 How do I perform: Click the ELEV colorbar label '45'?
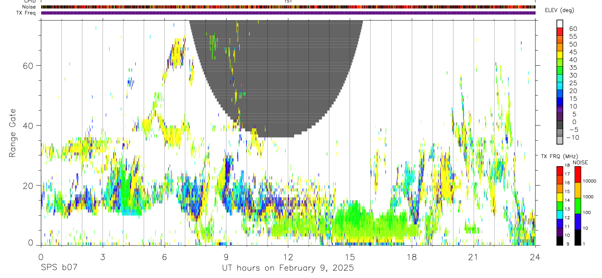point(573,52)
